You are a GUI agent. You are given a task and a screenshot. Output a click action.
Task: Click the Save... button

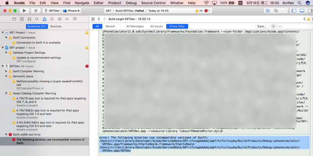[262, 26]
